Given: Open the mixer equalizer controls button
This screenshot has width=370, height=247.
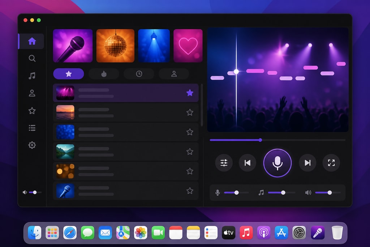Looking at the screenshot, I should coord(224,163).
